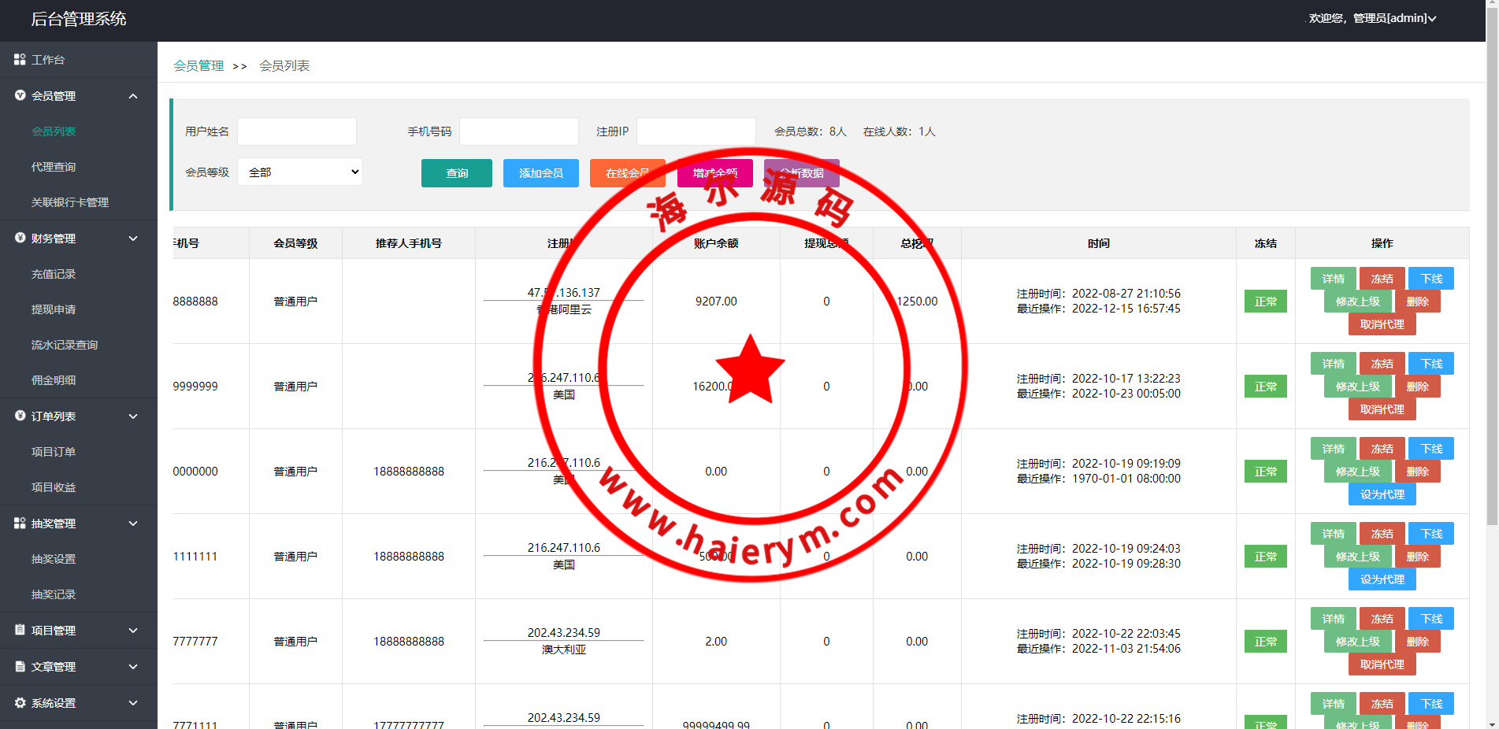
Task: Open the 会员等级 dropdown showing 全部
Action: click(300, 172)
